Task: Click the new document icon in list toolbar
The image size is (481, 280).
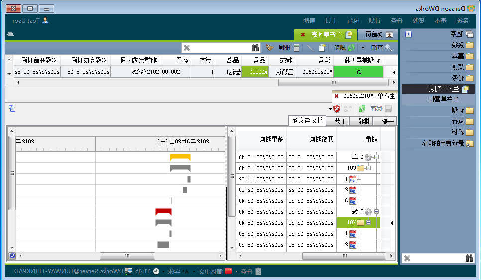Action: pyautogui.click(x=322, y=48)
